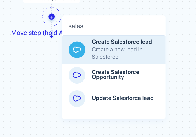
Task: Click the small plus below the step circle
Action: (x=52, y=36)
